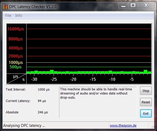This screenshot has height=131, width=157.
Task: Open the Info menu
Action: (19, 16)
